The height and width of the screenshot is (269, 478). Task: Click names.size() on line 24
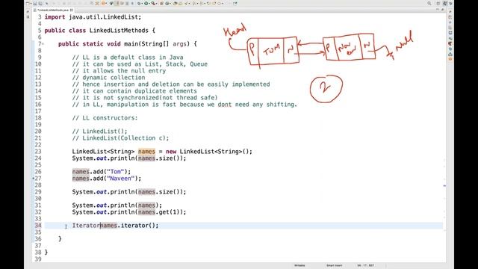click(161, 158)
